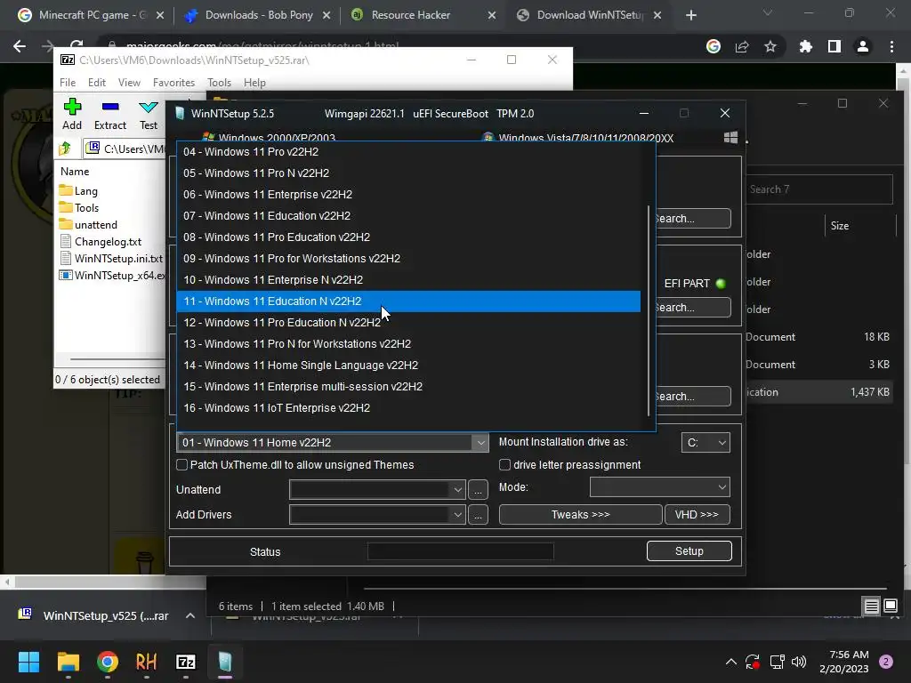Click the edition list scrollbar
Viewport: 911px width, 683px height.
(649, 310)
